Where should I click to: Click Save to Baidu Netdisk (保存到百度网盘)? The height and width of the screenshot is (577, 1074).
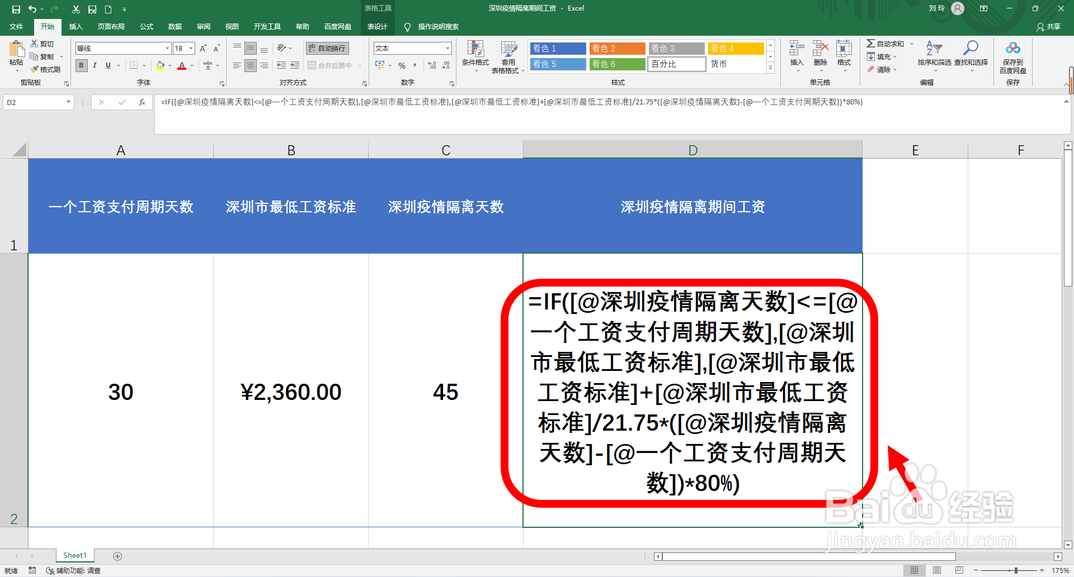[1013, 57]
